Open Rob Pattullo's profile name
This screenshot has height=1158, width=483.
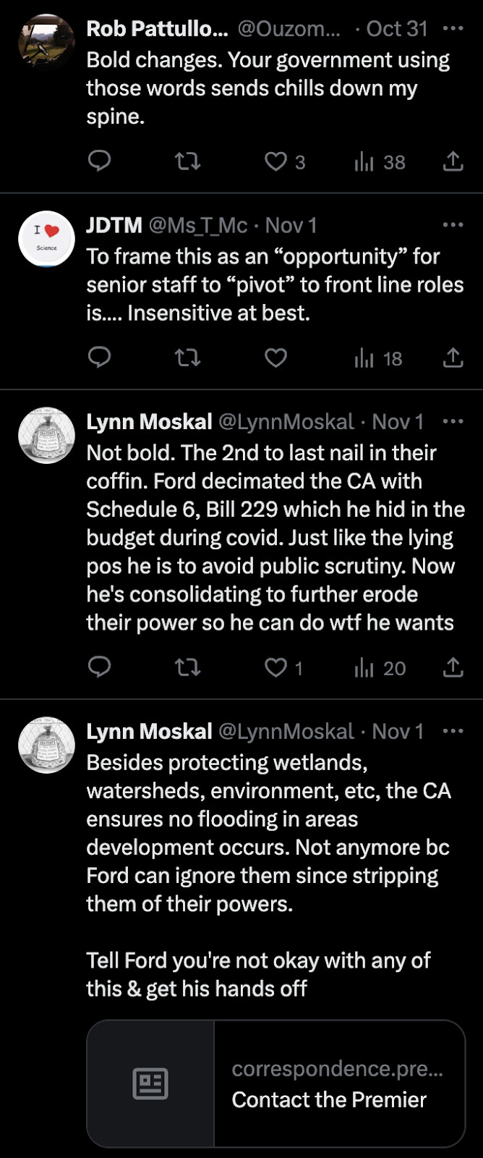[157, 29]
